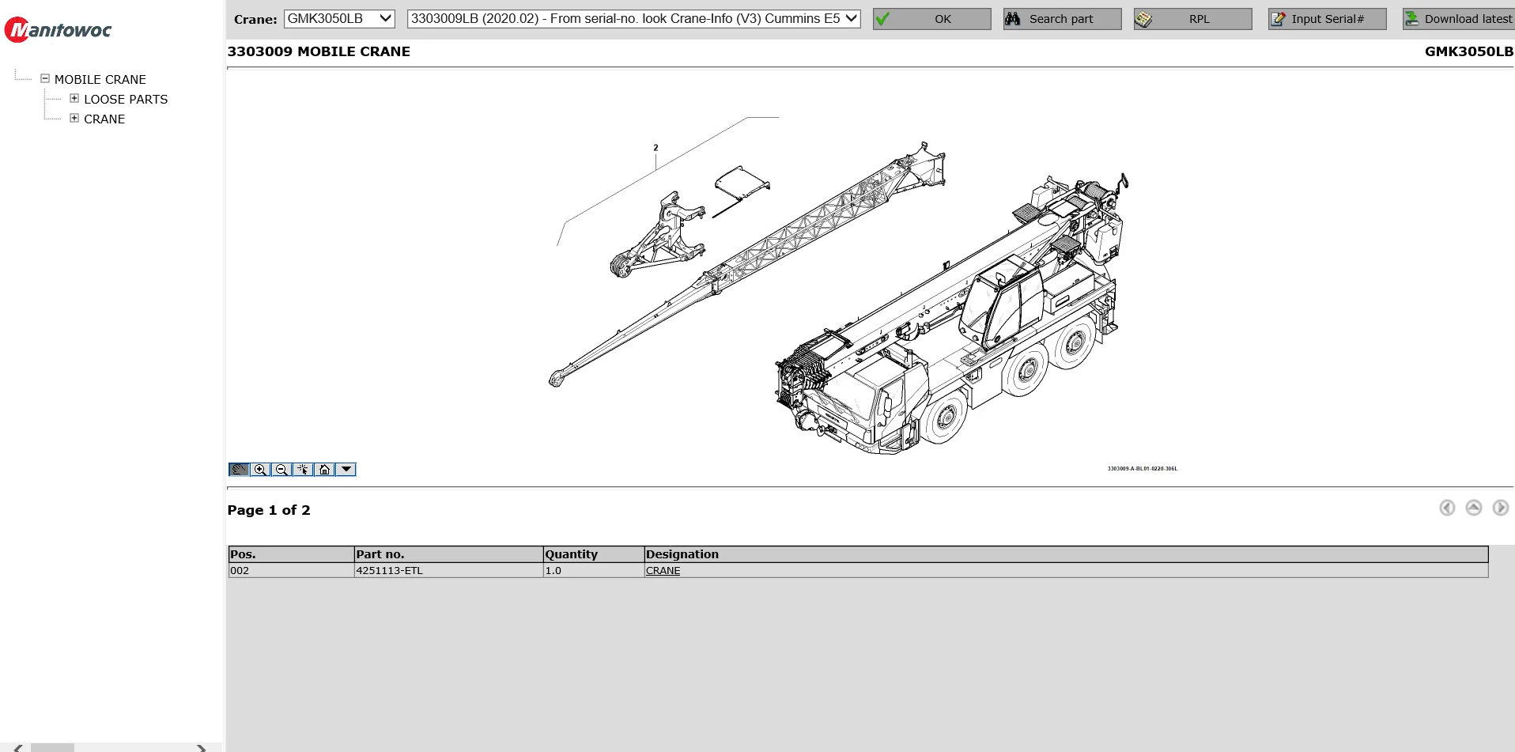The height and width of the screenshot is (752, 1515).
Task: Click position 002 table cell
Action: click(x=291, y=570)
